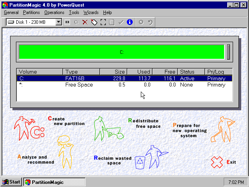
Task: Click the Exit text label
Action: [x=231, y=162]
